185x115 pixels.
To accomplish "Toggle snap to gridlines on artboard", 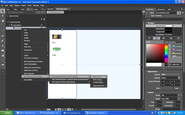I will click(66, 109).
